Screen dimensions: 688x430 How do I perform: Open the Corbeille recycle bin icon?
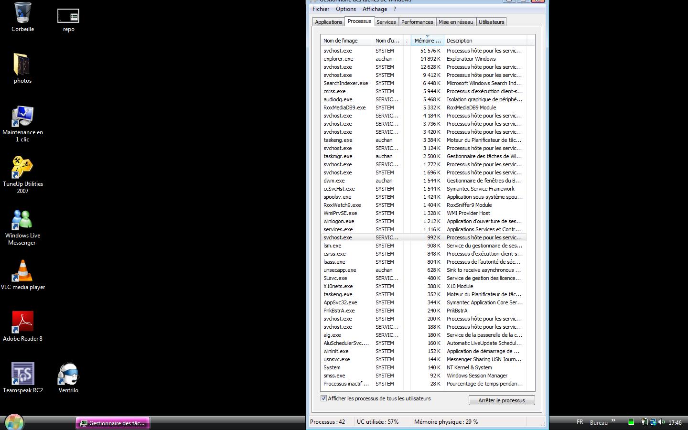[22, 17]
